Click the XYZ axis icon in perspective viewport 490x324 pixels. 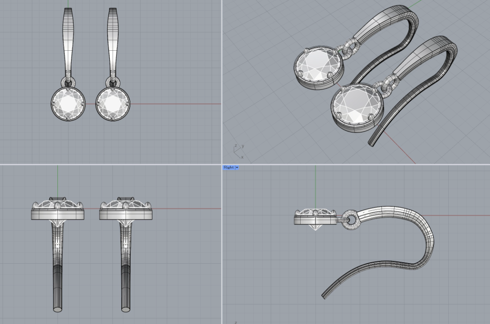tap(239, 152)
